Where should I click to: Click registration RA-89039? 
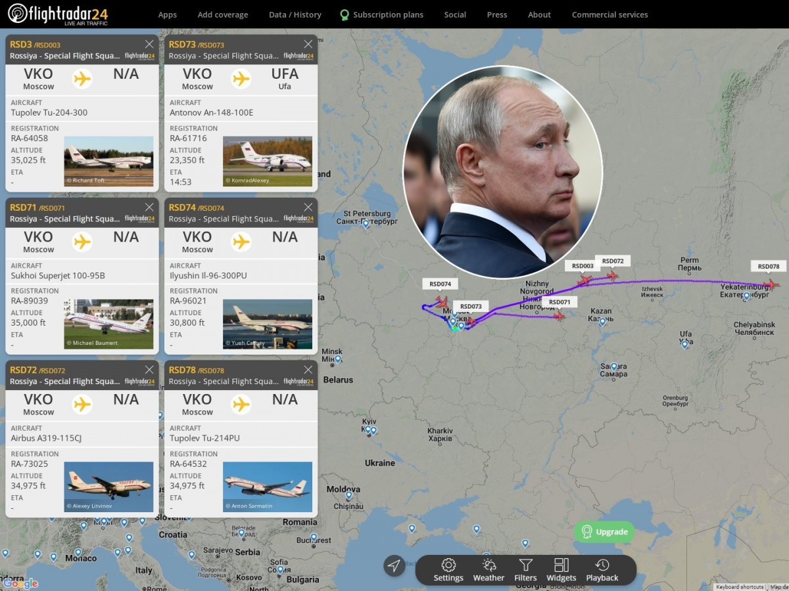[30, 301]
